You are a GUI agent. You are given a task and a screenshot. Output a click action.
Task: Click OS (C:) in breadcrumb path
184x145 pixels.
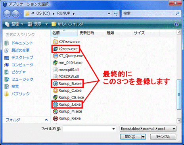43,14
